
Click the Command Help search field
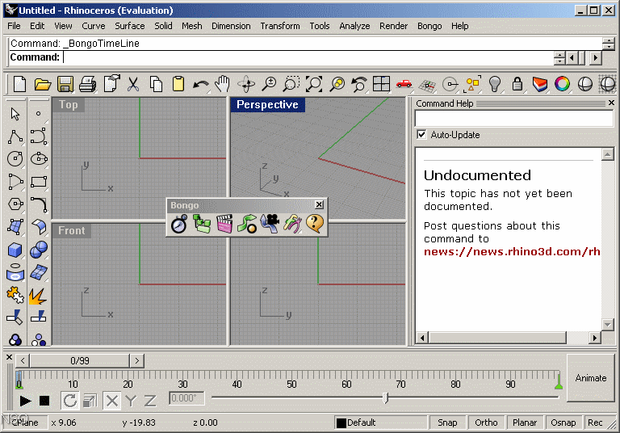514,118
